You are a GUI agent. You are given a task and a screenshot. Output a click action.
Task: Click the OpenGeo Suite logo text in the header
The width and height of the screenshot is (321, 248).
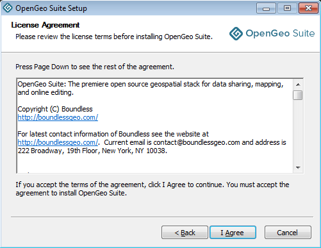click(280, 33)
